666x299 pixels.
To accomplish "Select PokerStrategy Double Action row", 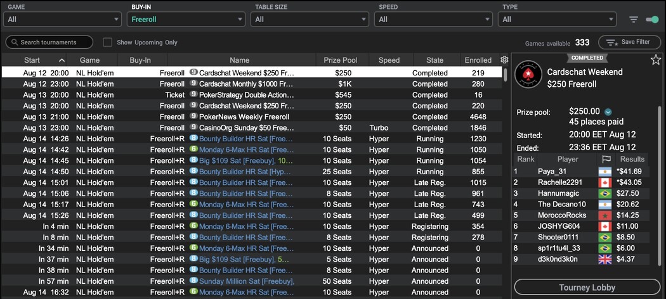I will [x=251, y=95].
